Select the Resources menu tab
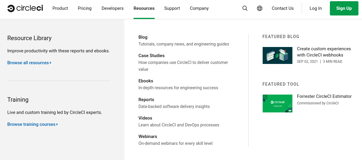Viewport: 362px width, 160px height. [144, 8]
